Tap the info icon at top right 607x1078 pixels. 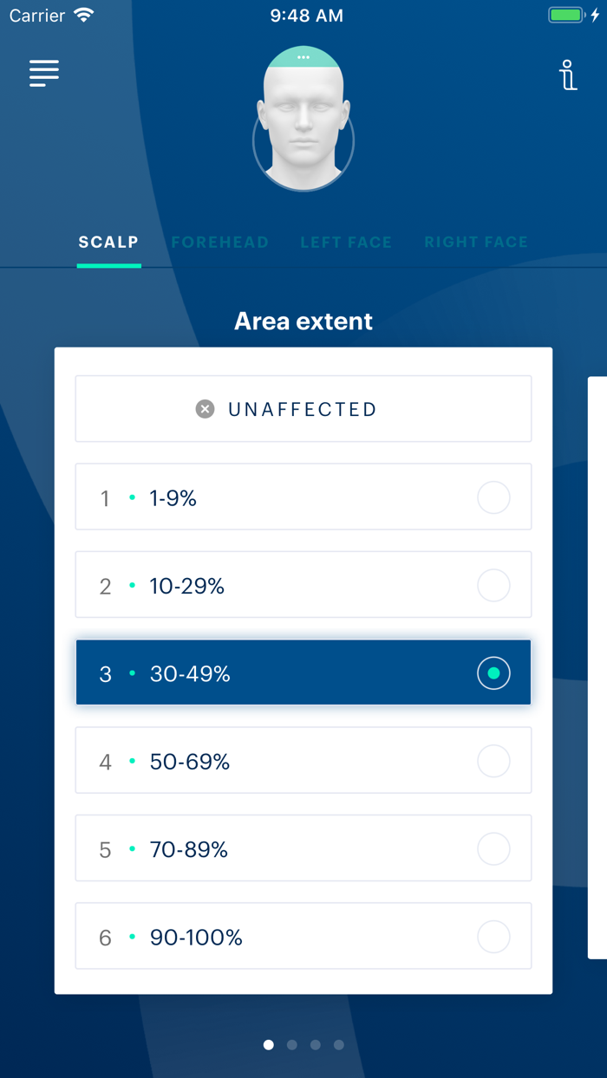click(568, 76)
